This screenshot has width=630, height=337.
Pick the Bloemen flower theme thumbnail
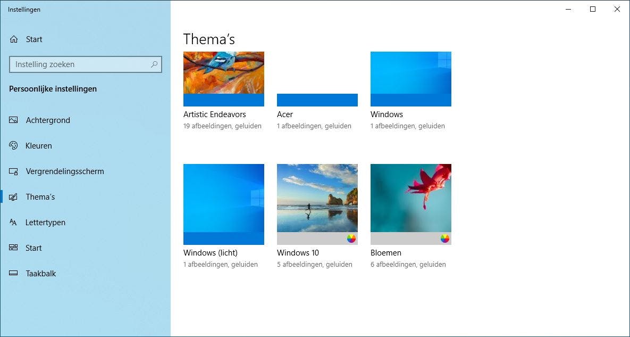click(411, 204)
